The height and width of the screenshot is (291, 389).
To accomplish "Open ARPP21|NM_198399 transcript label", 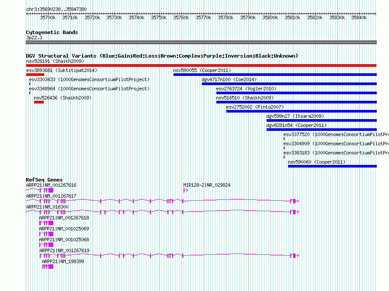I will (63, 261).
